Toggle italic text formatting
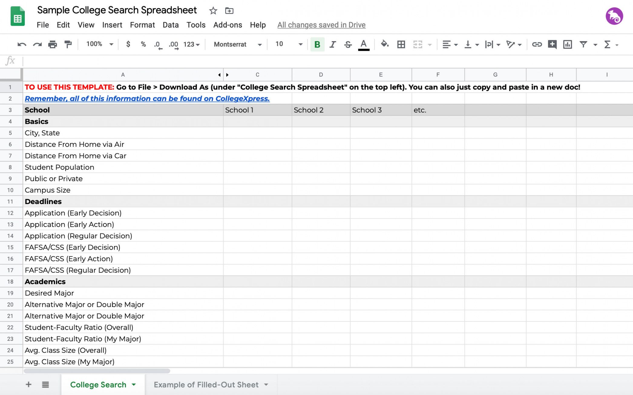Image resolution: width=633 pixels, height=395 pixels. [x=333, y=44]
